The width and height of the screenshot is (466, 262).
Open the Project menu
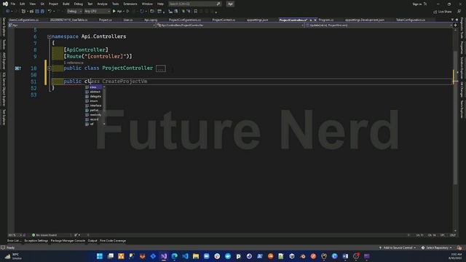(x=53, y=4)
